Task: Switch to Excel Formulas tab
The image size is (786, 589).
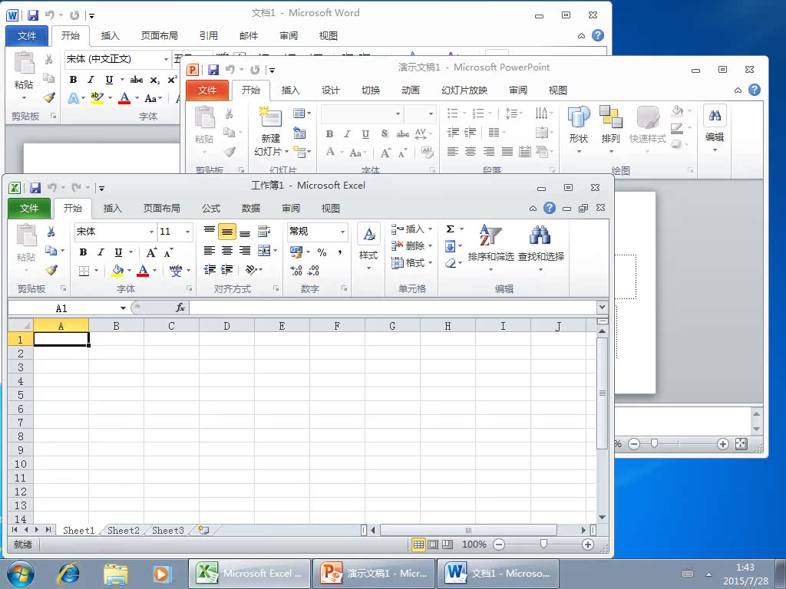Action: click(x=211, y=208)
